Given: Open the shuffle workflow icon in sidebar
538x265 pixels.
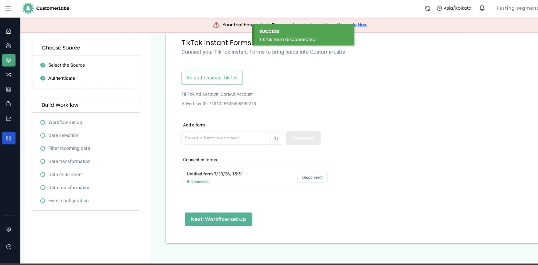Looking at the screenshot, I should (x=9, y=75).
